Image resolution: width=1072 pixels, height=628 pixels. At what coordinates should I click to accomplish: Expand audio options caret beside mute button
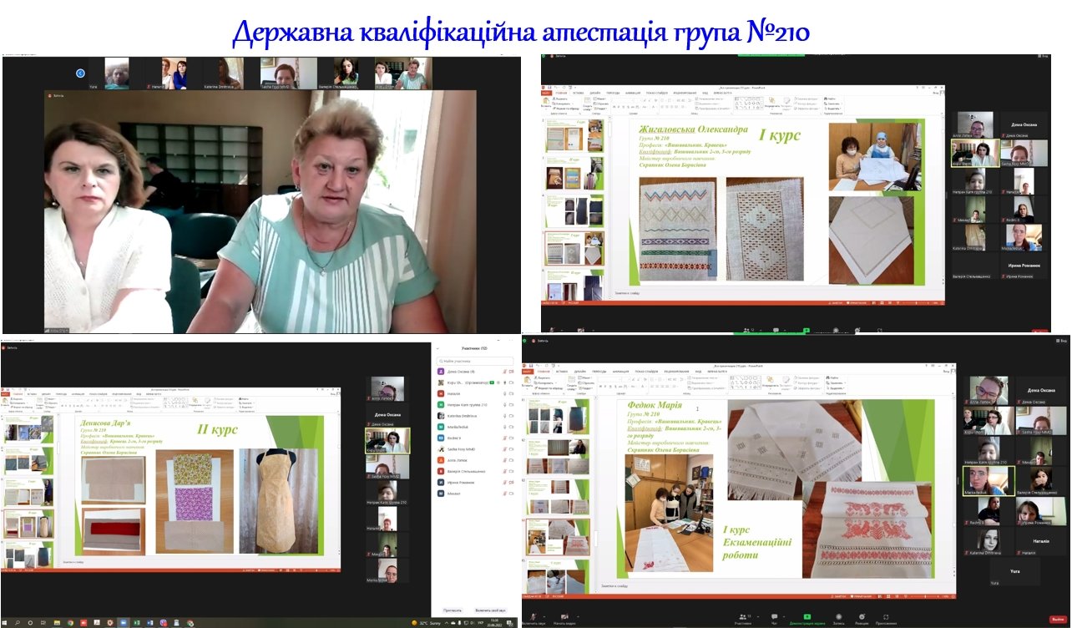point(544,616)
